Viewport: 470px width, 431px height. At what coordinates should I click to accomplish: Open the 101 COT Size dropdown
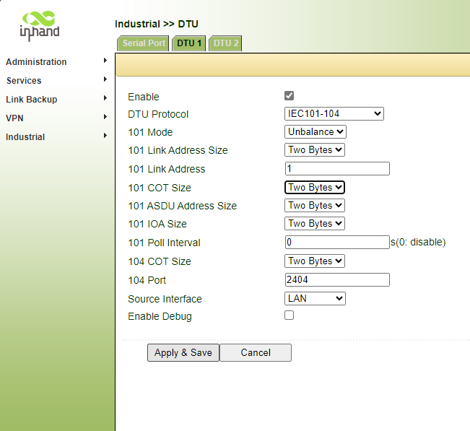click(315, 187)
